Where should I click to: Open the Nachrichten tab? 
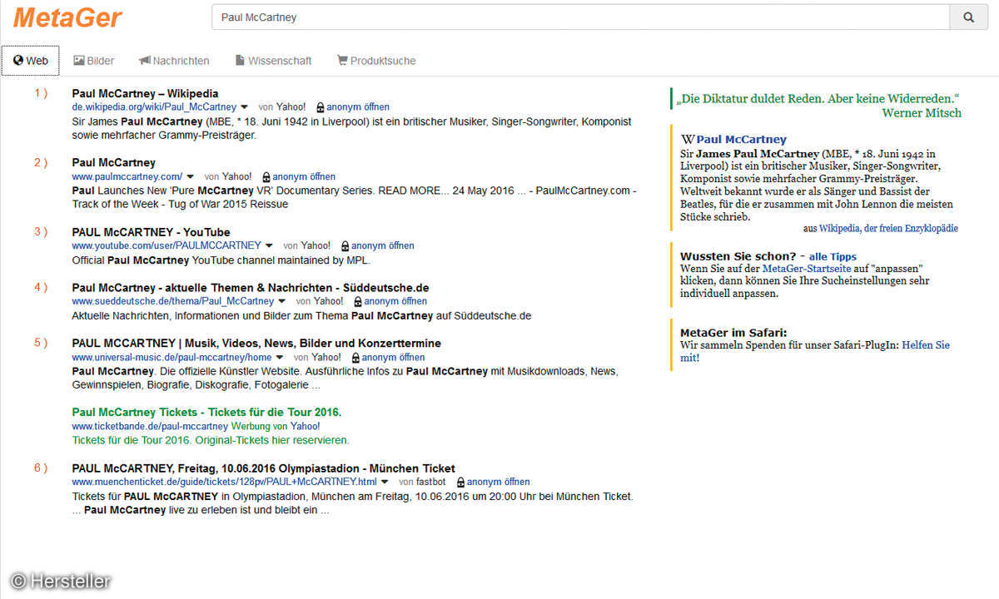[174, 61]
